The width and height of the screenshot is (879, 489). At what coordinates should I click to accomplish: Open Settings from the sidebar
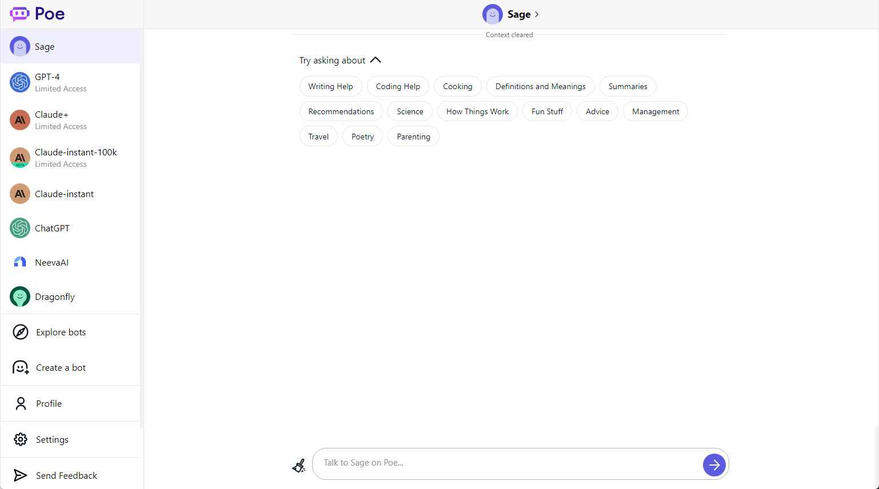[70, 439]
